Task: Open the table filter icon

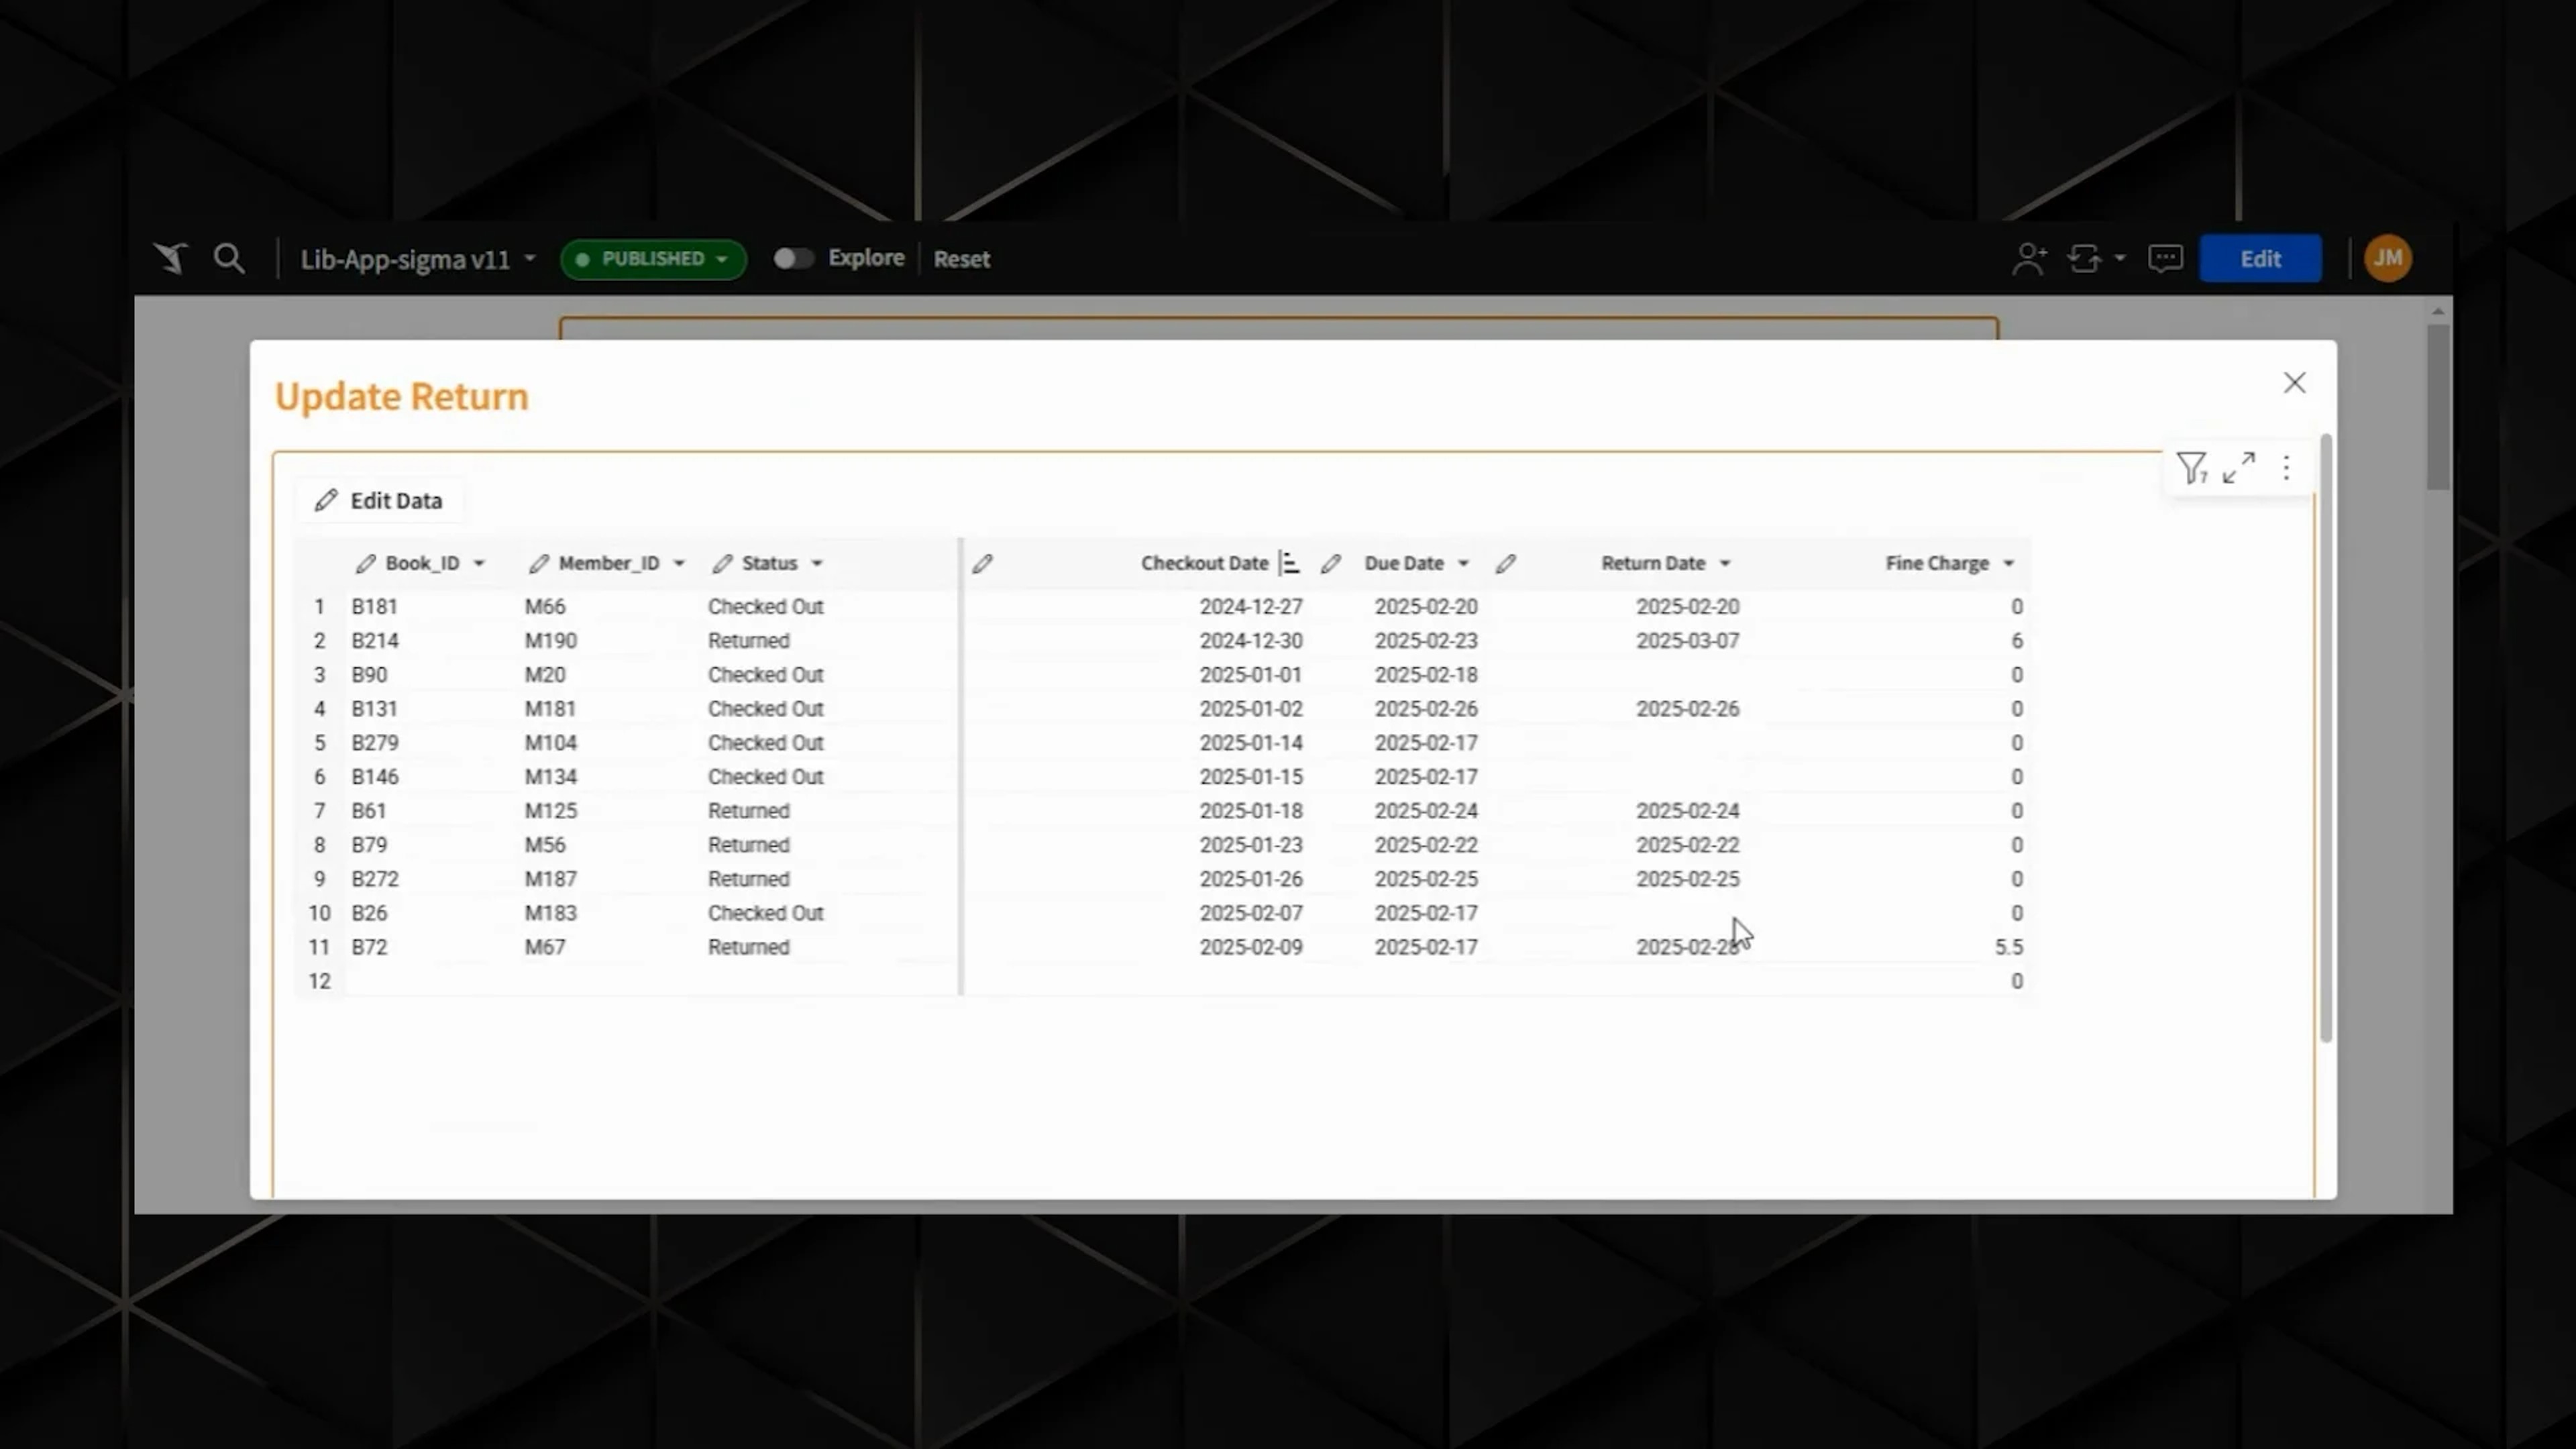Action: (2191, 467)
